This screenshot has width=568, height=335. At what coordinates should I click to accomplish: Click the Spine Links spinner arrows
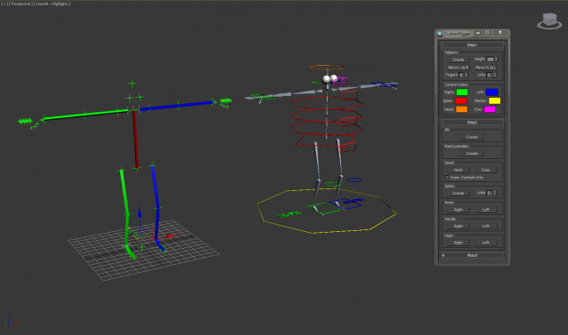point(494,193)
